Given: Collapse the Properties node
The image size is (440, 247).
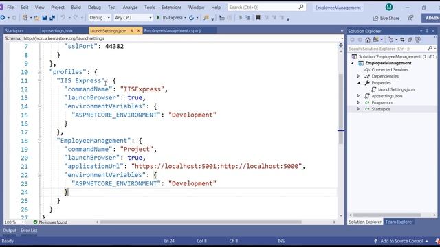Looking at the screenshot, I should coord(359,83).
